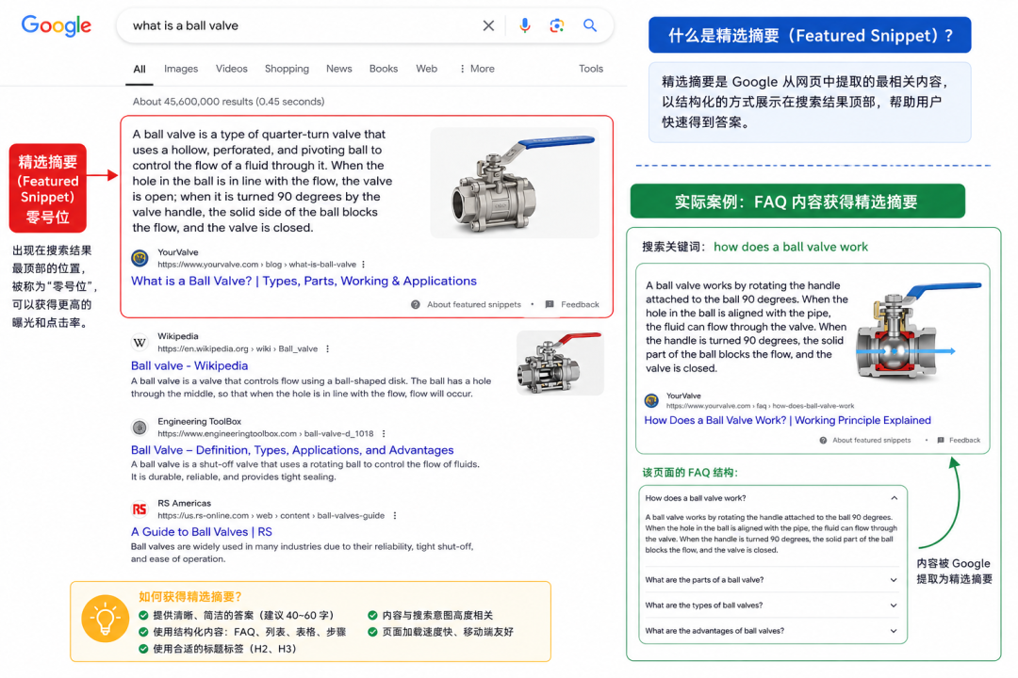Expand 'What are the advantages of ball valves?'

[894, 631]
